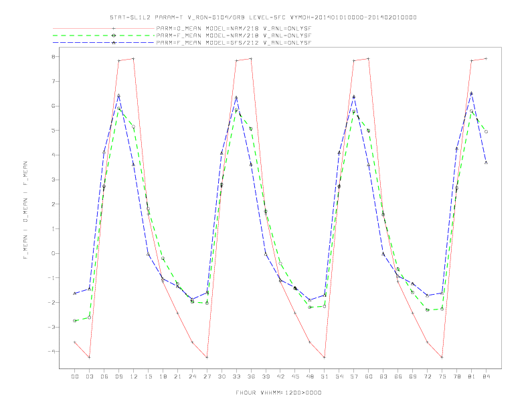This screenshot has width=530, height=410.
Task: Click the x-axis tick label 51
Action: pyautogui.click(x=325, y=377)
